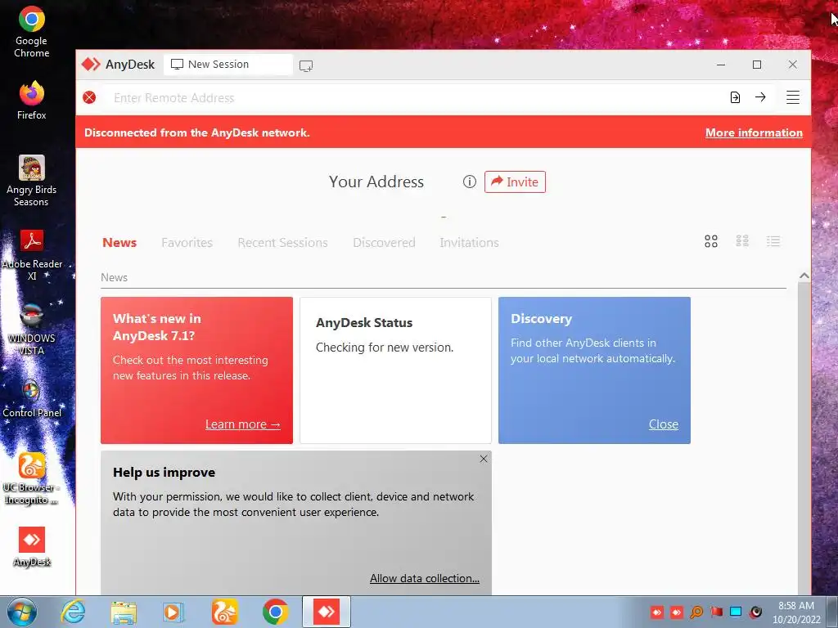Click the red connection error icon
The image size is (838, 628).
click(x=89, y=97)
